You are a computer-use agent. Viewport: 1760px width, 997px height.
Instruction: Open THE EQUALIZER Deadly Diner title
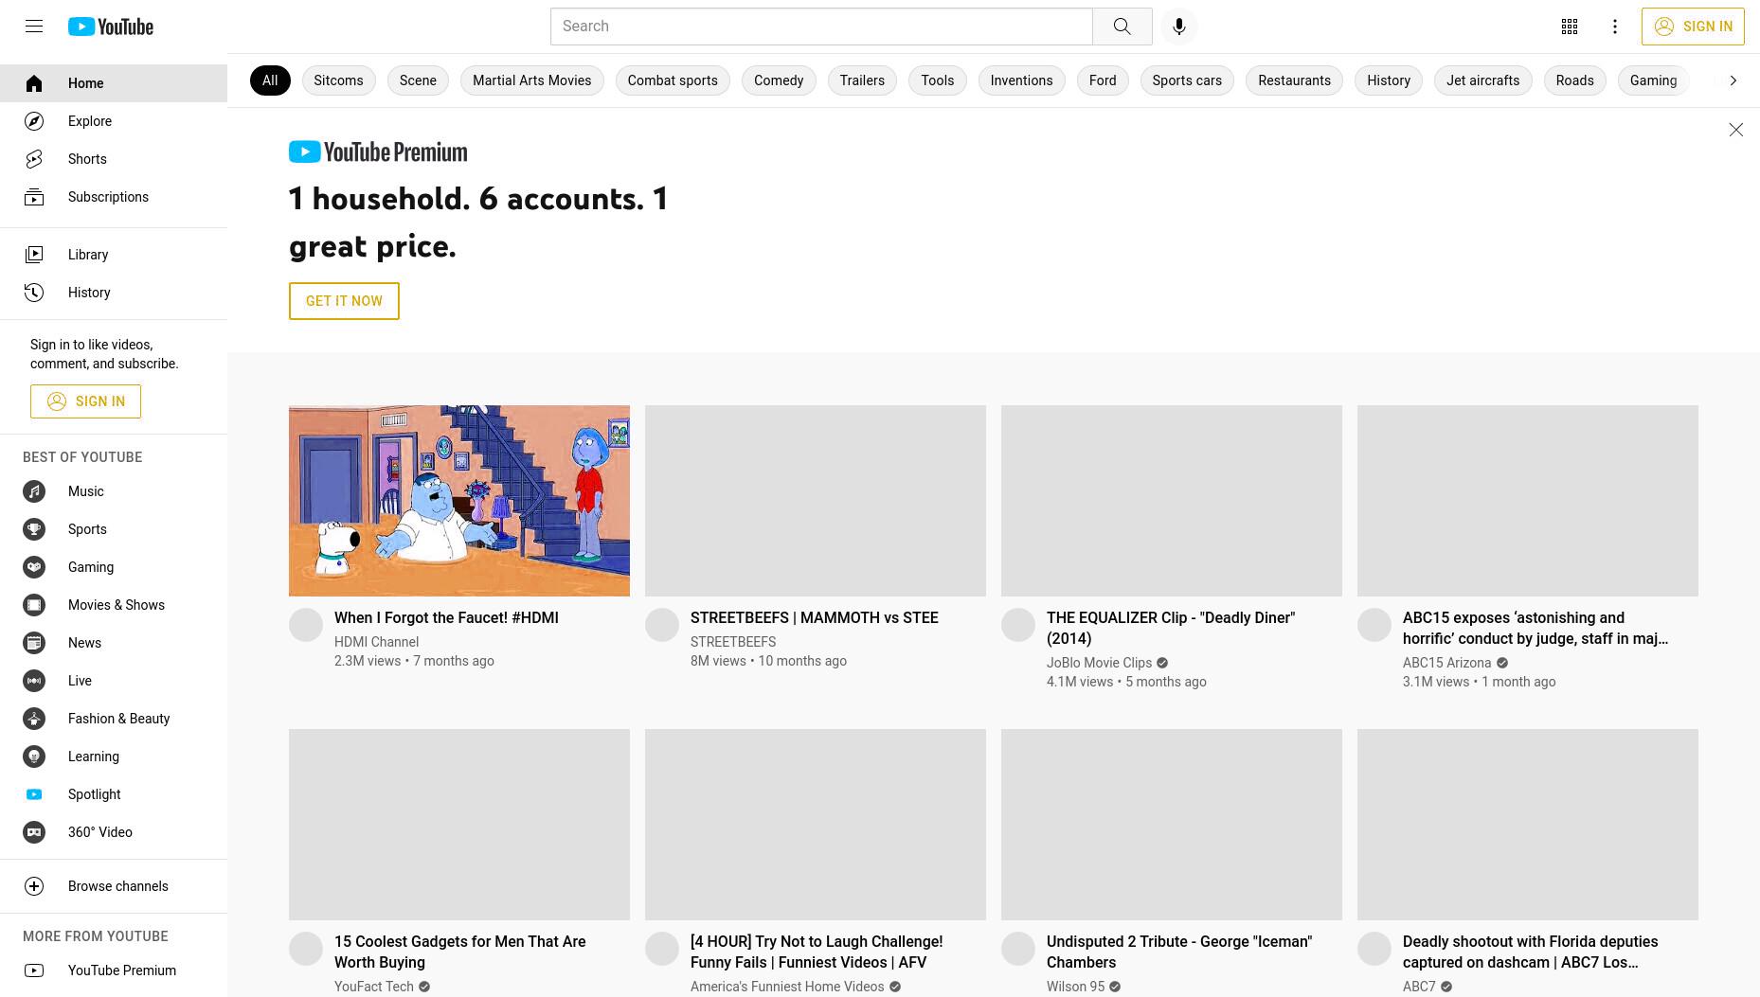click(1171, 628)
